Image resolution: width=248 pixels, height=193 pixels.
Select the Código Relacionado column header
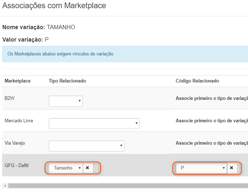pyautogui.click(x=197, y=81)
